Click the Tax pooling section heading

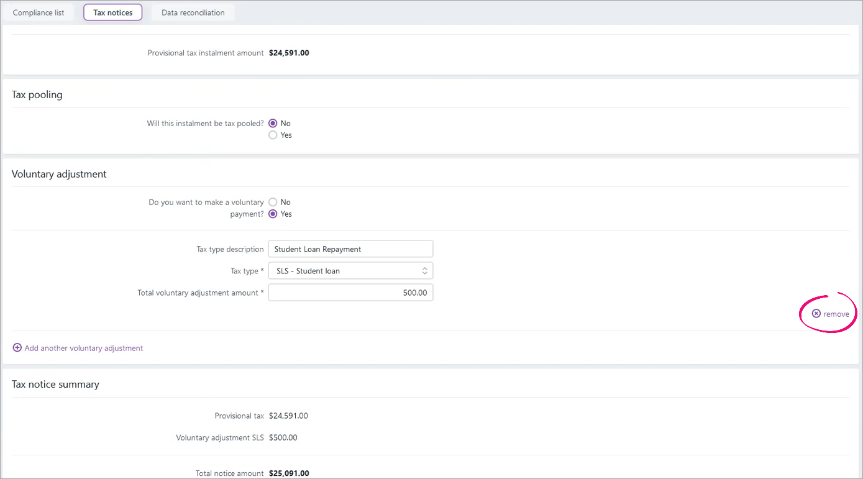tap(37, 95)
